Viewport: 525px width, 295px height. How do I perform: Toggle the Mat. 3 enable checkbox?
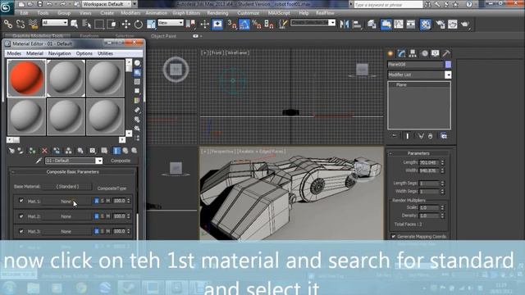pos(21,231)
